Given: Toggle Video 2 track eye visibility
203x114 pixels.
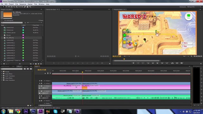Looking at the screenshot, I should (40, 83).
